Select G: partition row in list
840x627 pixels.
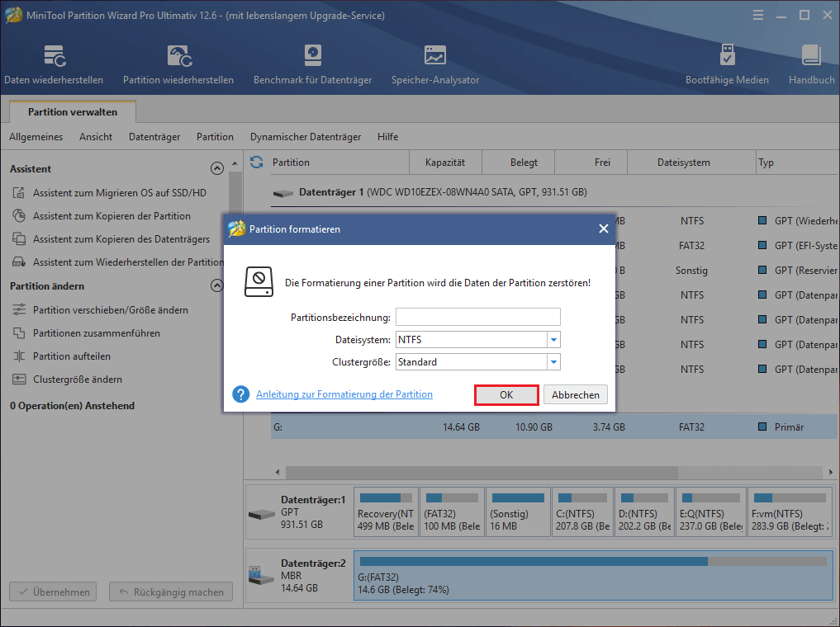(x=555, y=427)
